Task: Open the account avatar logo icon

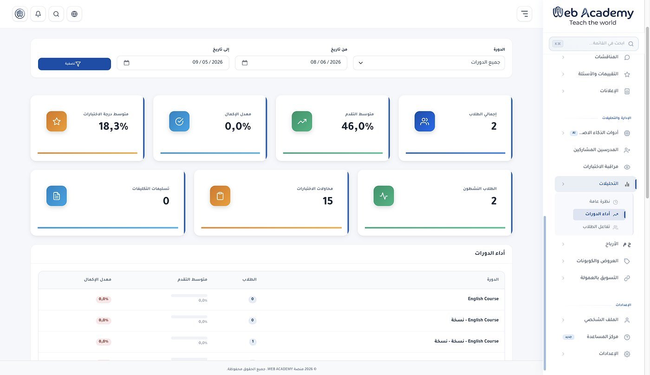Action: click(x=20, y=14)
